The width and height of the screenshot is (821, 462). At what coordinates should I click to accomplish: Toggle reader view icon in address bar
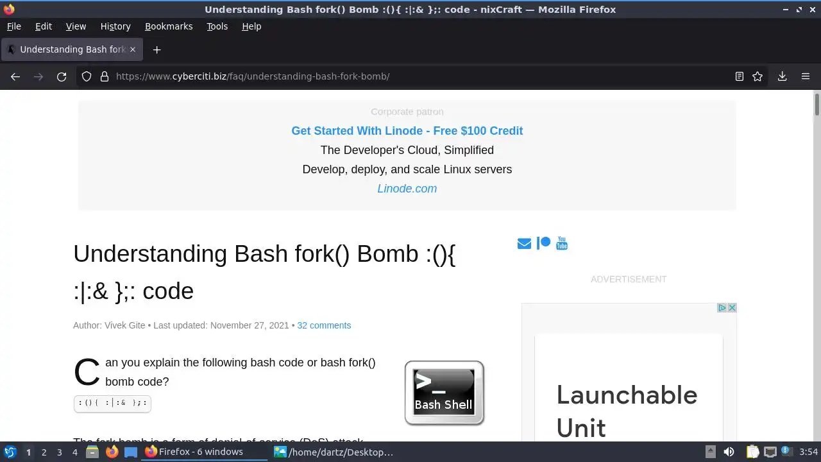pos(740,76)
